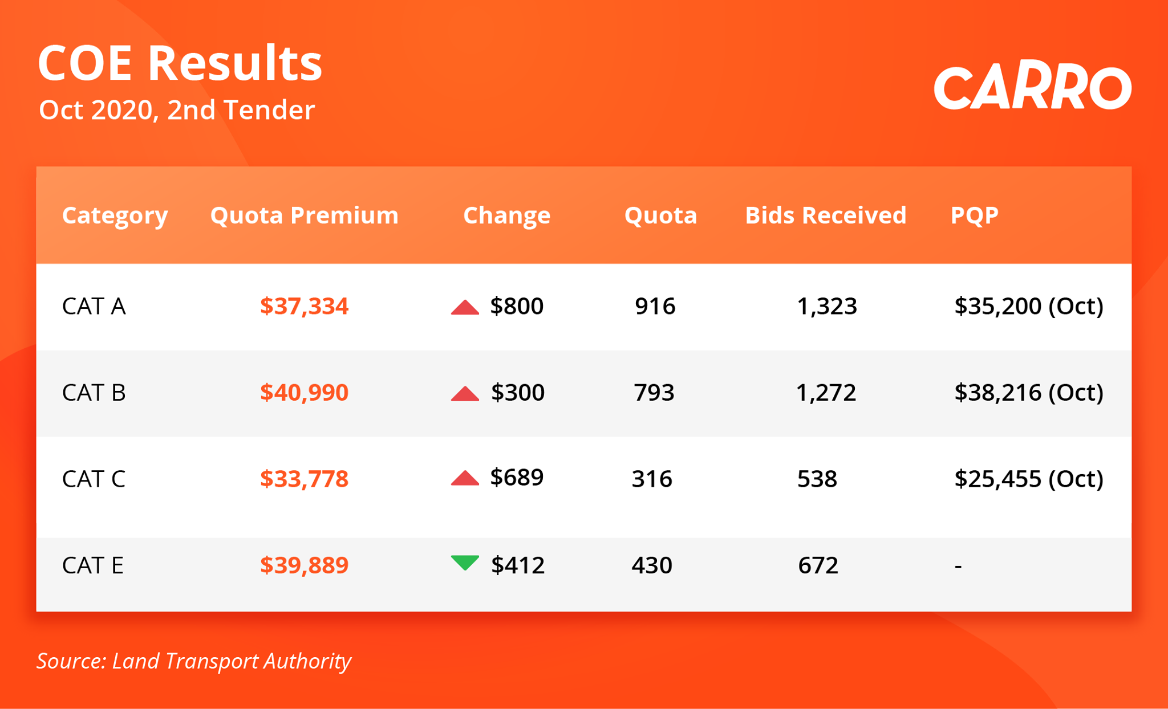Click the Change column header

point(506,216)
